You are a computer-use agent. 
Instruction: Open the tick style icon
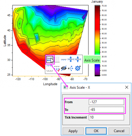pos(64,60)
